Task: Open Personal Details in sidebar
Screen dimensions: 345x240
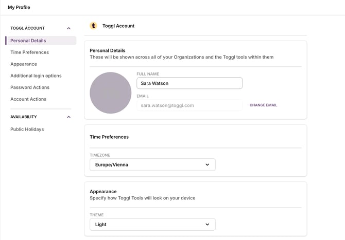Action: [28, 41]
